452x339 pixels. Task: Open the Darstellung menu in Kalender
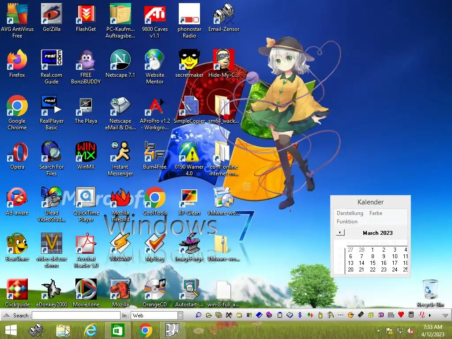click(x=350, y=213)
